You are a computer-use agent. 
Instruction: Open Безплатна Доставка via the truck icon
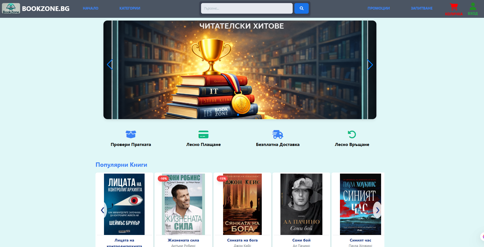(x=278, y=134)
